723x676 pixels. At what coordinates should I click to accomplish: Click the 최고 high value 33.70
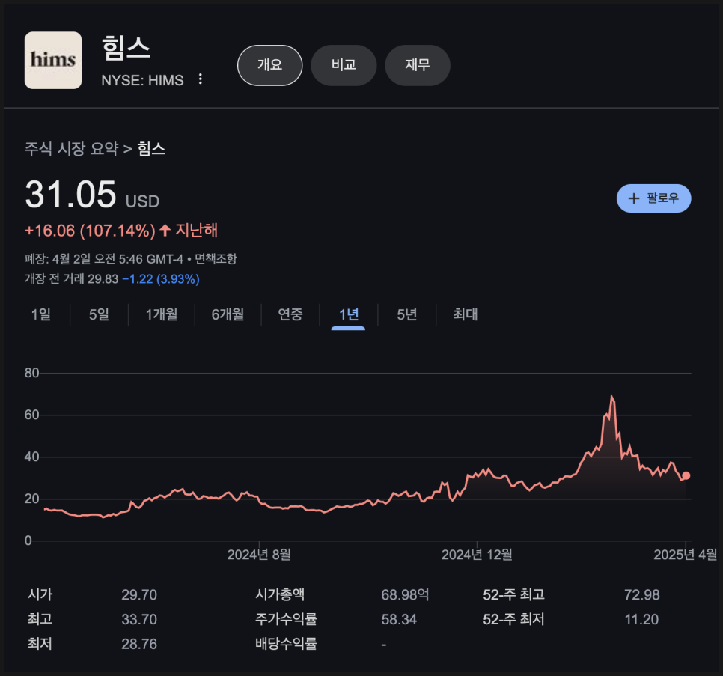click(x=139, y=619)
